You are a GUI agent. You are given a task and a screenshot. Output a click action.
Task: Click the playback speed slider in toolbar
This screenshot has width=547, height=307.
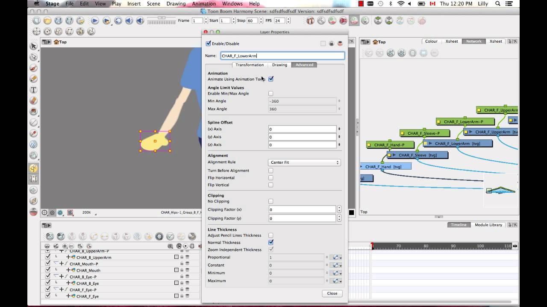(x=162, y=20)
